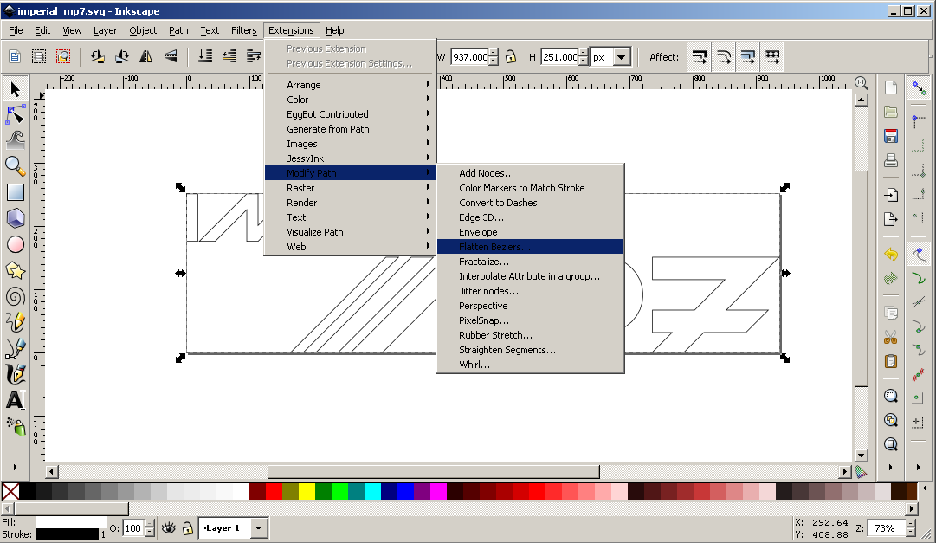Screen dimensions: 936x543
Task: Click the Undo arrow icon
Action: [890, 255]
